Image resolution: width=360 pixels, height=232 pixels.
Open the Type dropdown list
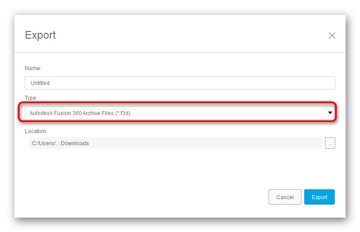click(180, 113)
